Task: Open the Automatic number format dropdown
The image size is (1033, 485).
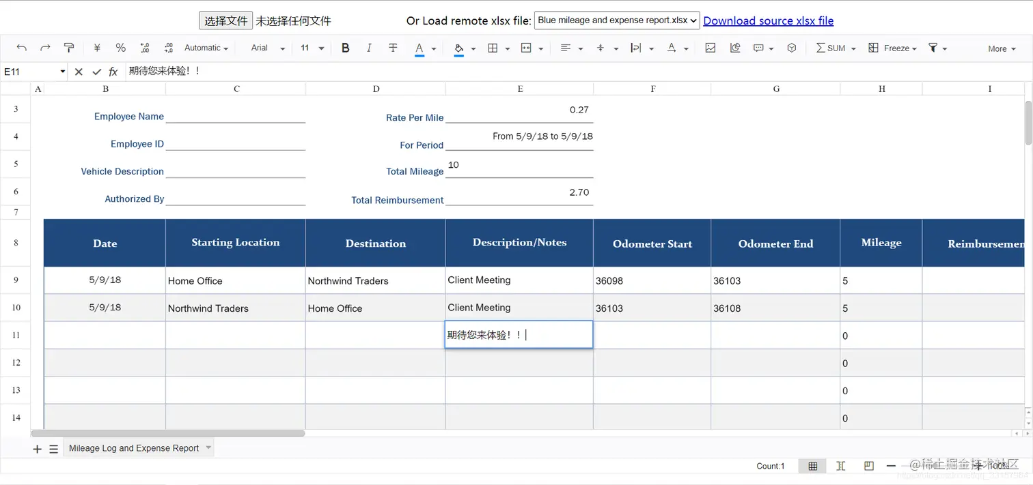Action: [x=206, y=48]
